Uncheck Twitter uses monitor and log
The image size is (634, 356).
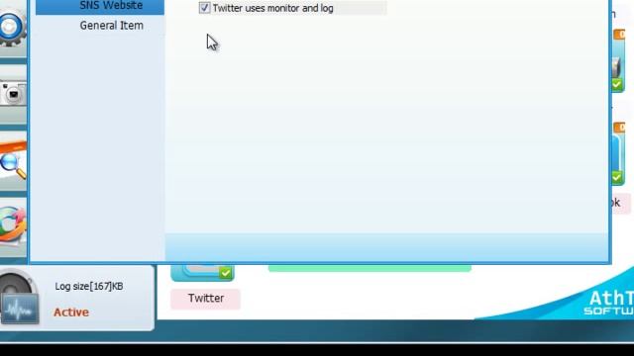pyautogui.click(x=205, y=8)
